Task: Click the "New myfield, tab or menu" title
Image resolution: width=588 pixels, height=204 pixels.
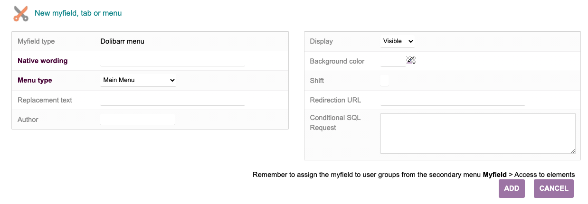Action: pyautogui.click(x=78, y=13)
